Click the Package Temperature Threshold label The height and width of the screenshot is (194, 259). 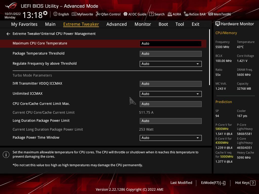pos(38,53)
